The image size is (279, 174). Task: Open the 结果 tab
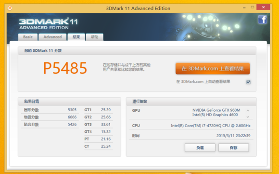[x=76, y=37]
